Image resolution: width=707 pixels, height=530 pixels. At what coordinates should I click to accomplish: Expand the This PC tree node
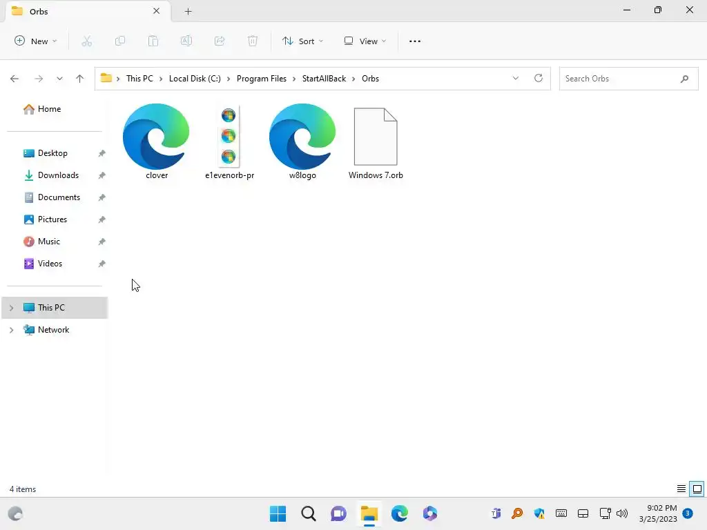[x=12, y=308]
